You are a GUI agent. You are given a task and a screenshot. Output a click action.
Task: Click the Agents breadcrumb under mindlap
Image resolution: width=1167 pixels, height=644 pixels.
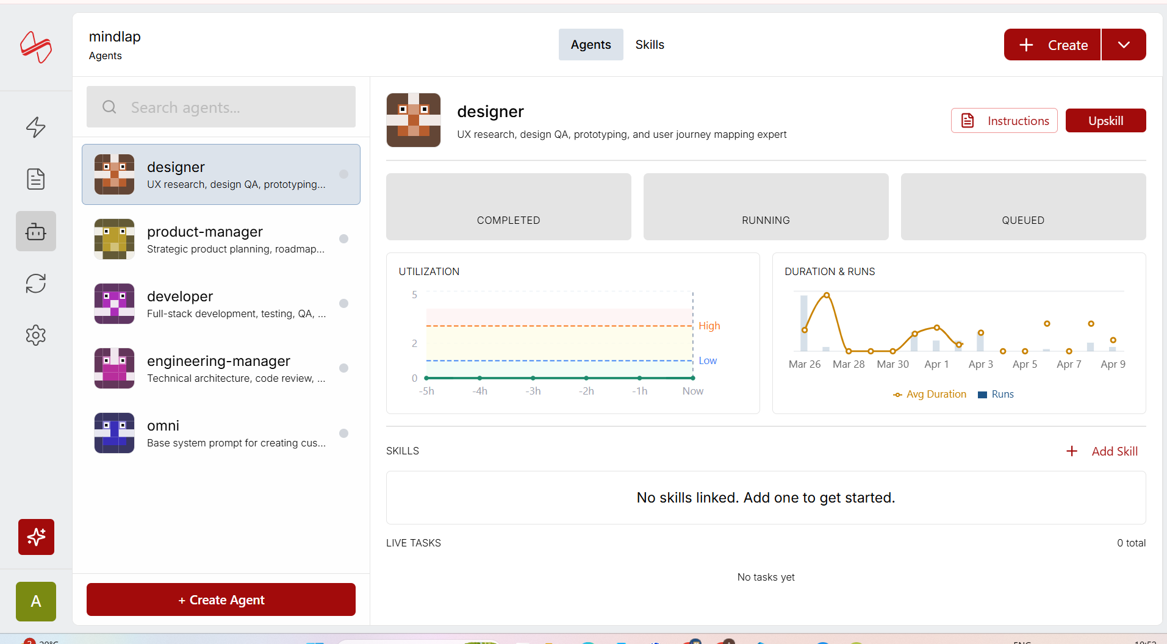point(106,55)
